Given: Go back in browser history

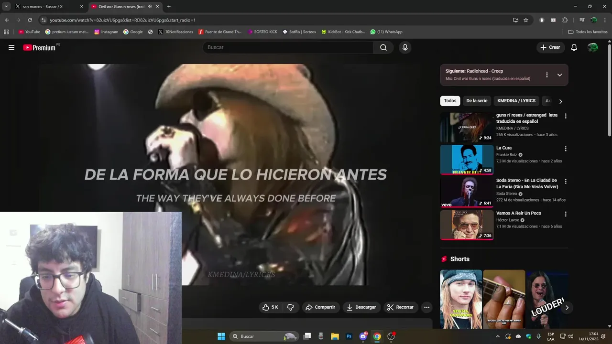Looking at the screenshot, I should point(7,20).
